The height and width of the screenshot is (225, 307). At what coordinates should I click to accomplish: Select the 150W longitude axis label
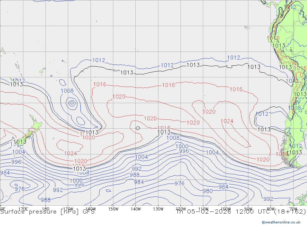coord(113,209)
